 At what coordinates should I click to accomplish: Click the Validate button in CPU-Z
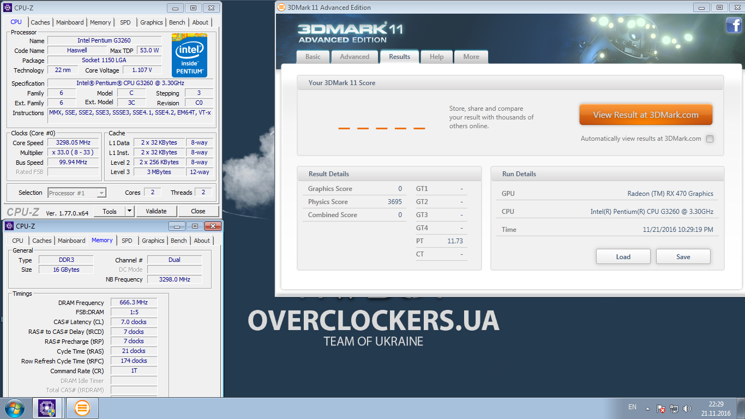coord(156,211)
